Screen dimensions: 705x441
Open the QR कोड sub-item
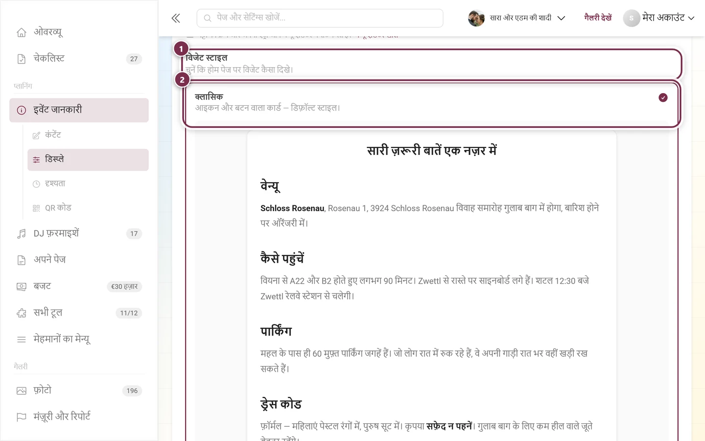[x=88, y=208]
